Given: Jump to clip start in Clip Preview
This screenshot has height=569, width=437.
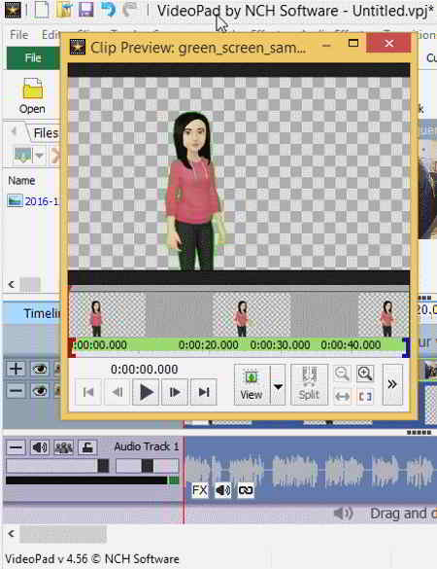Looking at the screenshot, I should click(88, 392).
